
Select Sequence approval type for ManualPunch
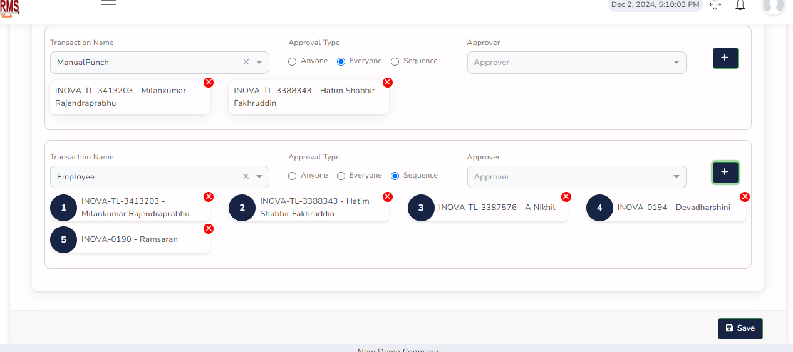click(x=395, y=61)
